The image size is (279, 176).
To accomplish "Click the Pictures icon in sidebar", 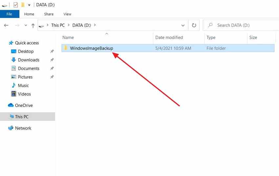I will tap(13, 77).
